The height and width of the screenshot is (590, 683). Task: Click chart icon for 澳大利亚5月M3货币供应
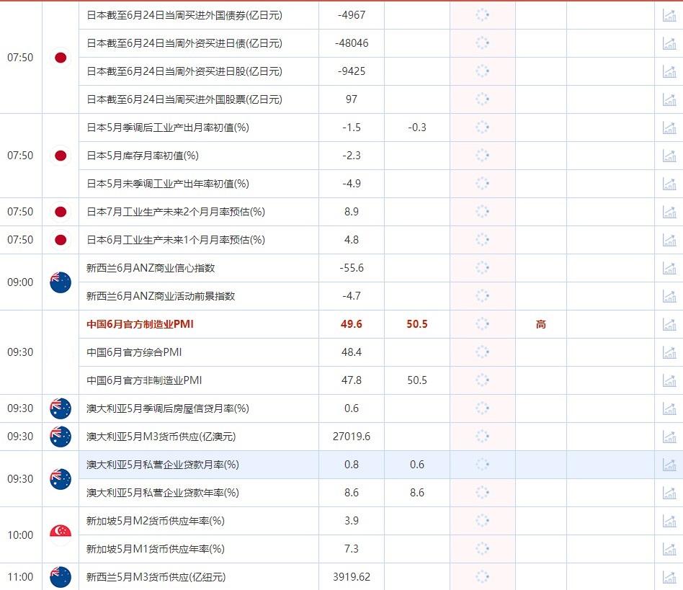(669, 436)
